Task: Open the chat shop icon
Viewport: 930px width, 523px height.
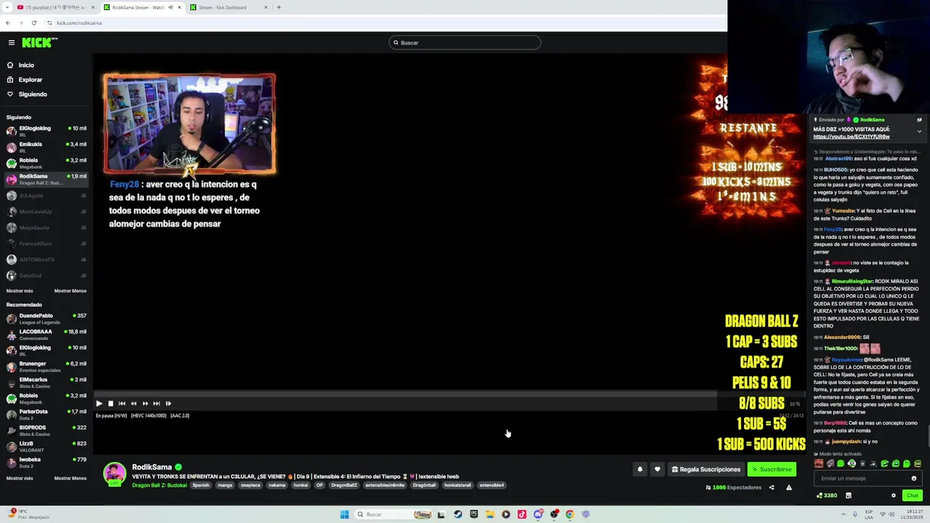Action: click(848, 495)
